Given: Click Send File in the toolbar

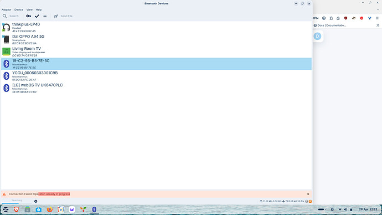Looking at the screenshot, I should [x=63, y=16].
